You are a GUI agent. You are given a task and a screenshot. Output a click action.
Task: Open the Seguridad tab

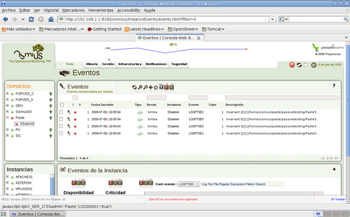point(179,64)
